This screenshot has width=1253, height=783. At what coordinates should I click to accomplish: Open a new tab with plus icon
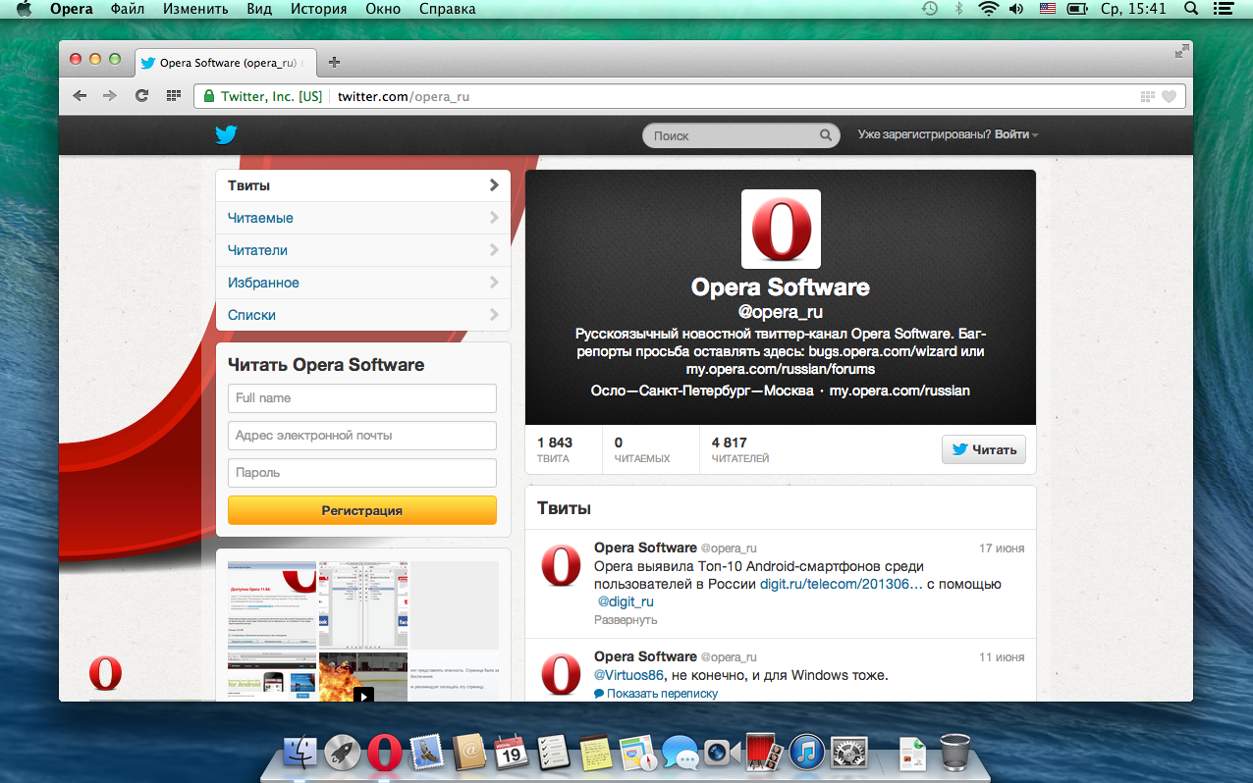[334, 63]
